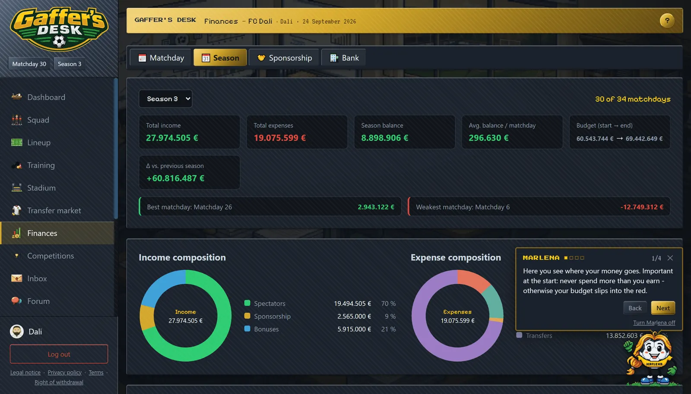Click the calendar icon on Season tab

206,58
